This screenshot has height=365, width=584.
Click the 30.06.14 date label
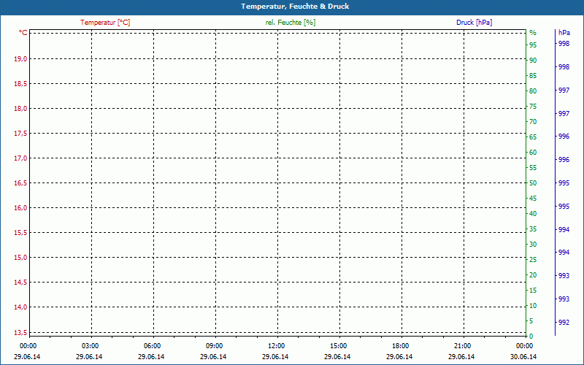point(523,357)
